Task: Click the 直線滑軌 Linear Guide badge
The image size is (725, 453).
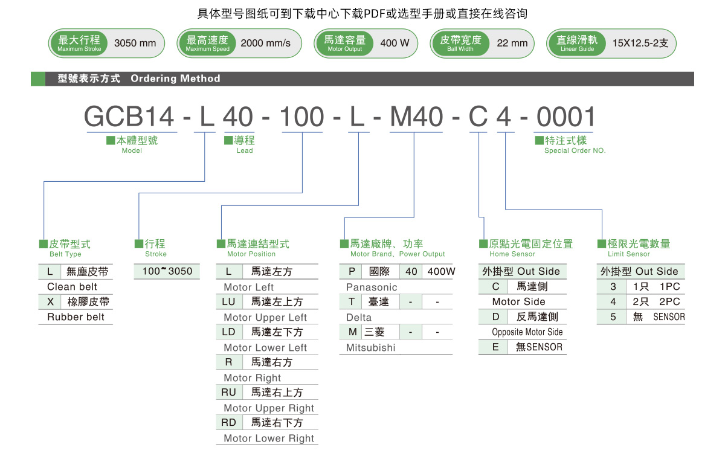Action: [x=577, y=43]
